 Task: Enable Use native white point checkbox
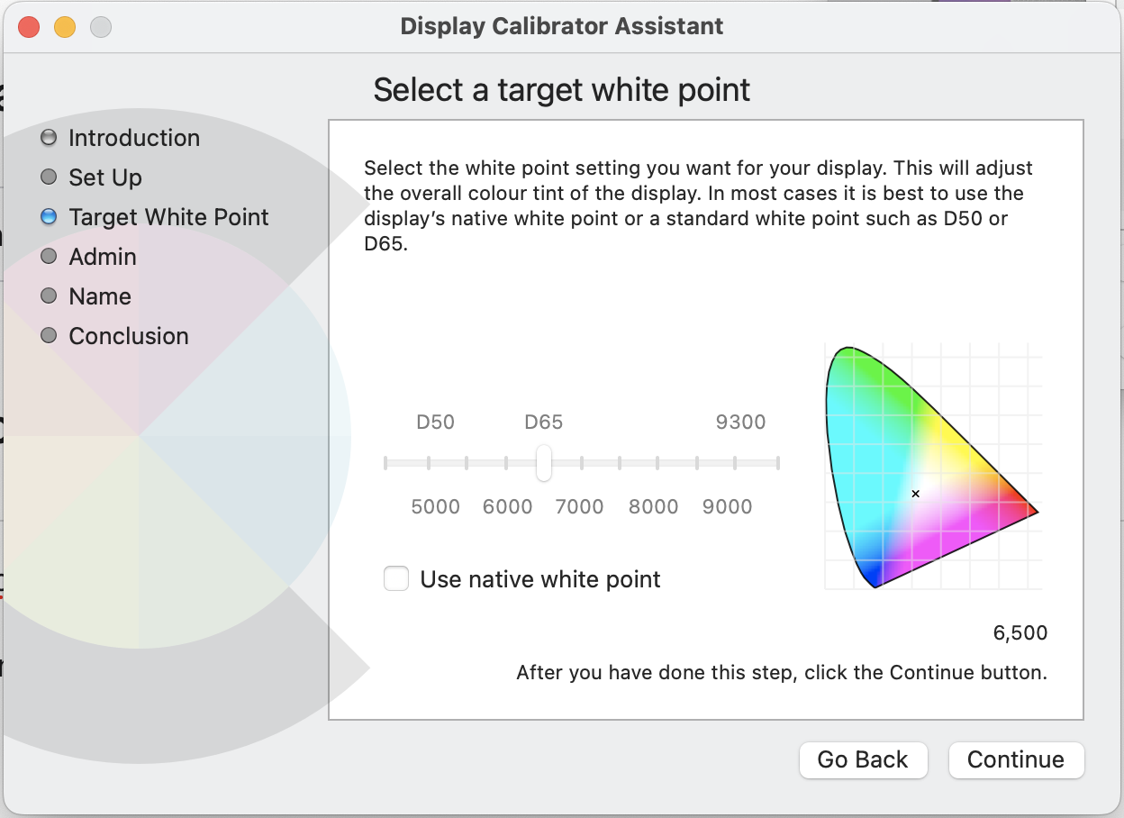click(396, 579)
